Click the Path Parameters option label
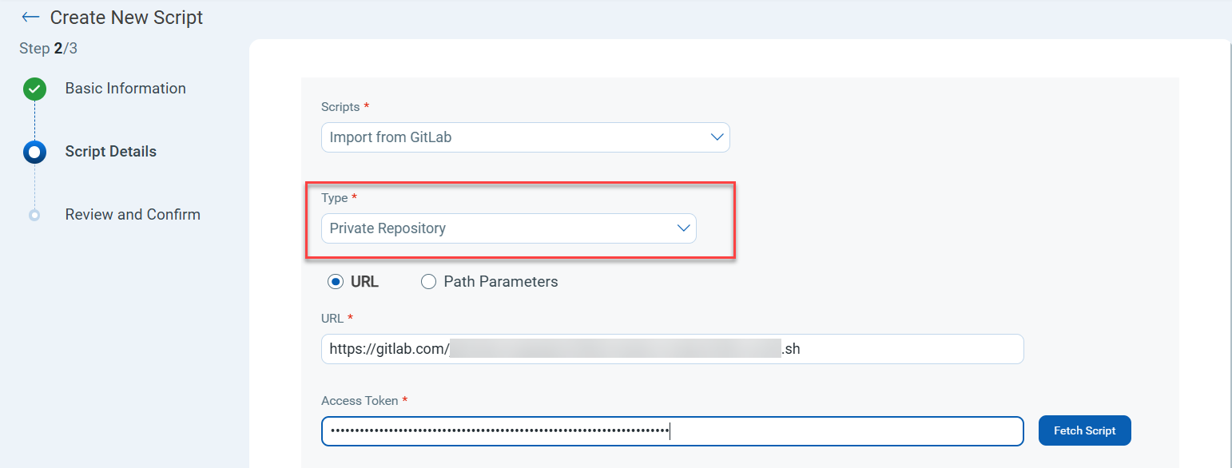 coord(500,281)
